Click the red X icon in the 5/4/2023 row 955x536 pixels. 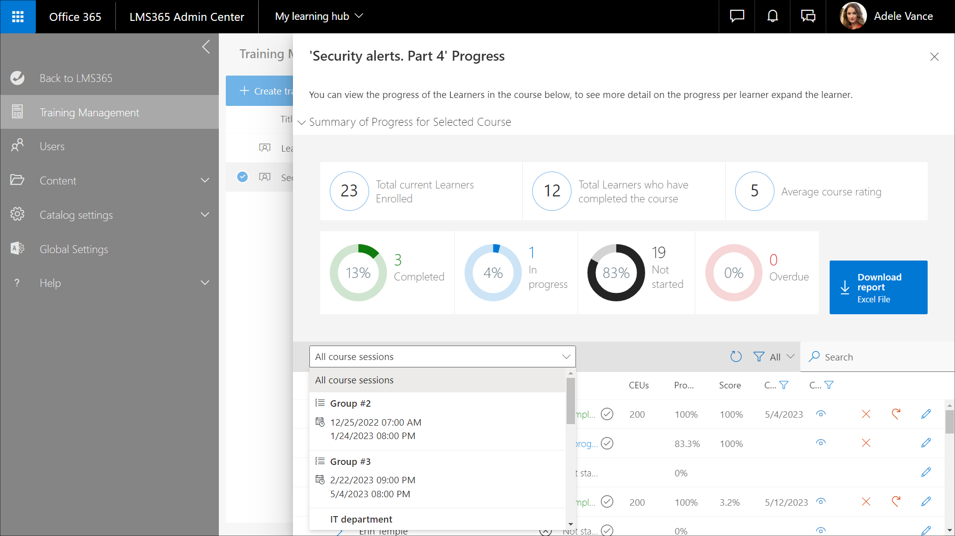[x=866, y=414]
